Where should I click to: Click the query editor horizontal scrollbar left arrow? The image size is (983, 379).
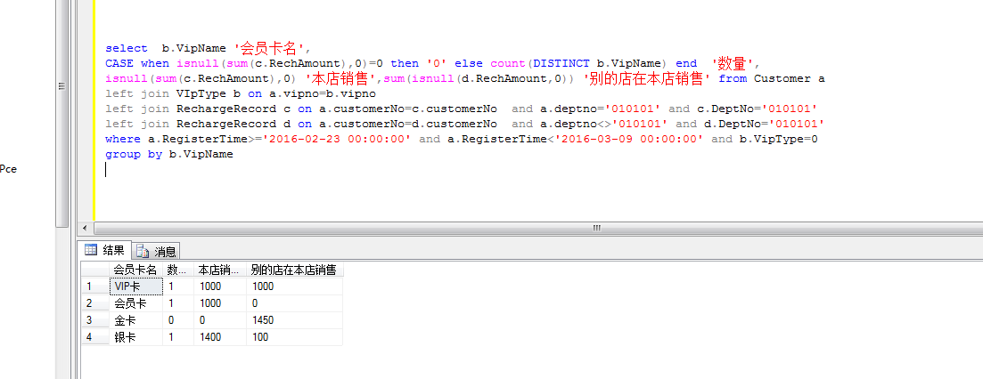click(84, 229)
